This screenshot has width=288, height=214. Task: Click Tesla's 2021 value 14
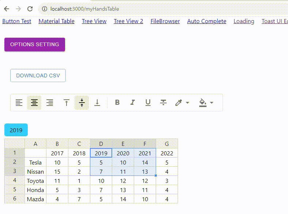point(145,162)
